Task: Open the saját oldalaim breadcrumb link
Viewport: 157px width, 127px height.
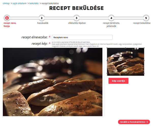Action: pyautogui.click(x=19, y=3)
